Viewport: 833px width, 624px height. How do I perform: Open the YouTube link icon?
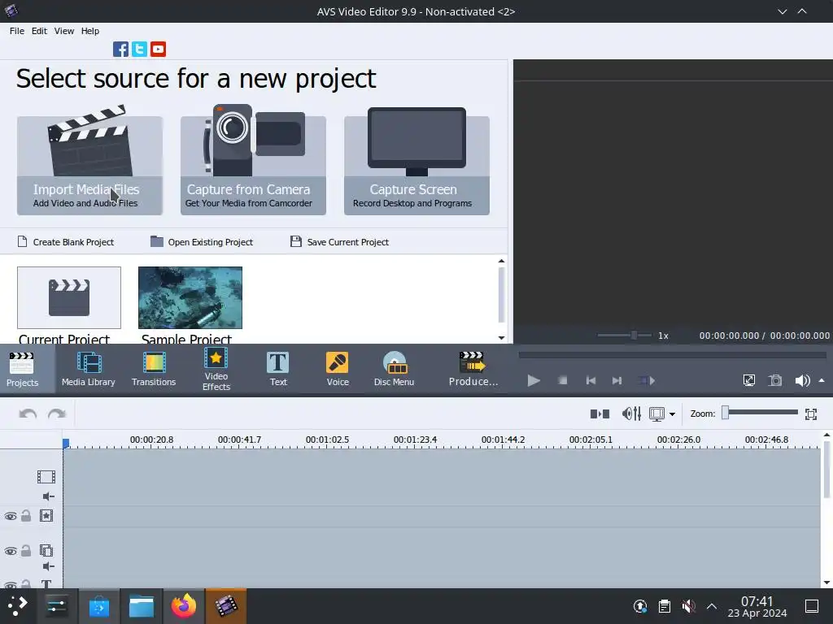click(158, 50)
